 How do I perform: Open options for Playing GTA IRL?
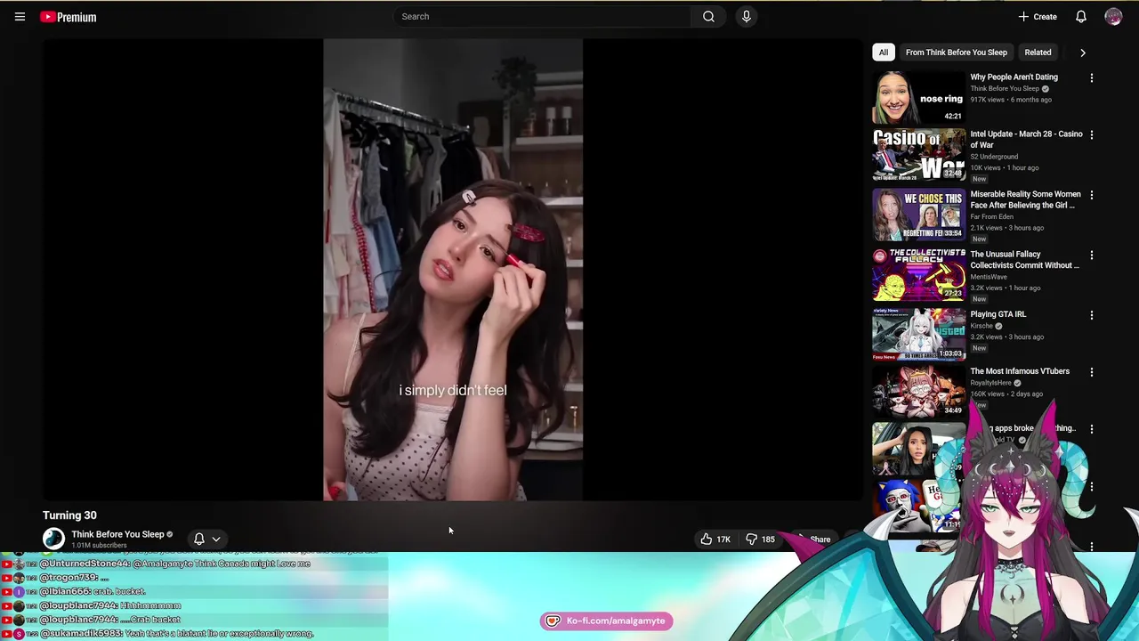tap(1092, 316)
